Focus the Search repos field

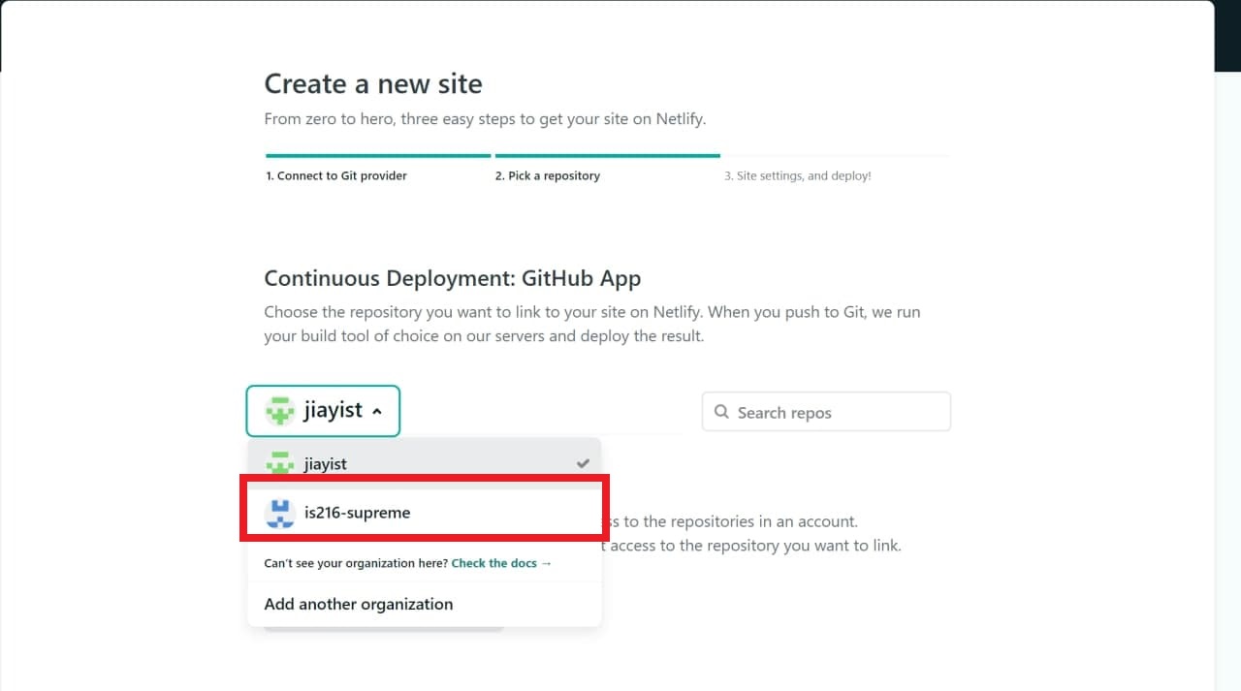826,412
